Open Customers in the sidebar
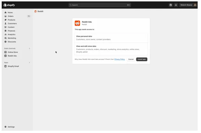 [12, 24]
